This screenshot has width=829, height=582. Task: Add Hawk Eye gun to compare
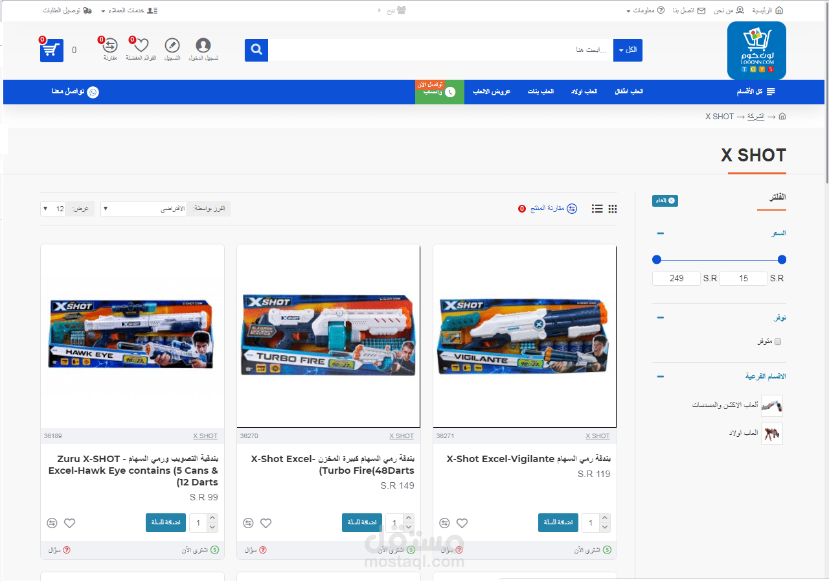(52, 523)
